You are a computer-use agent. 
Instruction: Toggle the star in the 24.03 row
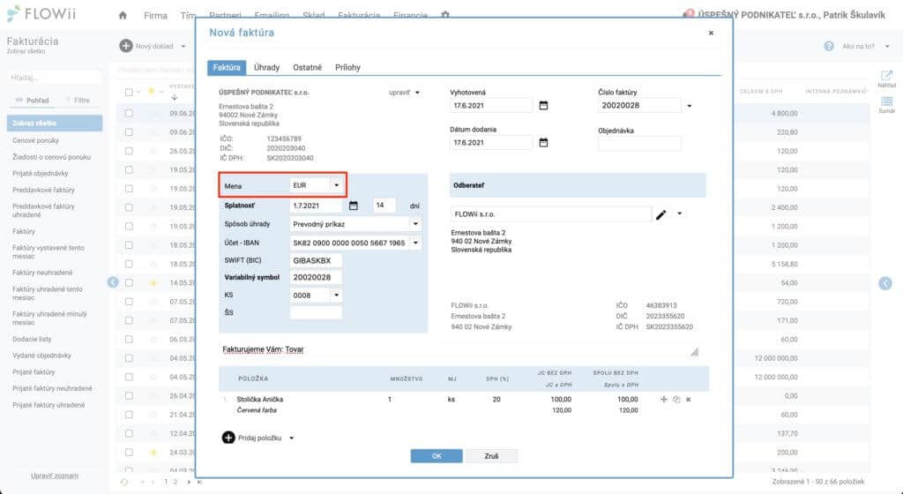(153, 452)
